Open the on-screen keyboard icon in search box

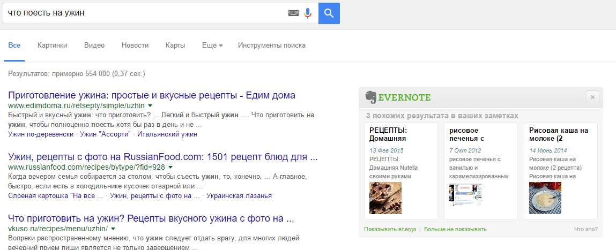[x=293, y=13]
